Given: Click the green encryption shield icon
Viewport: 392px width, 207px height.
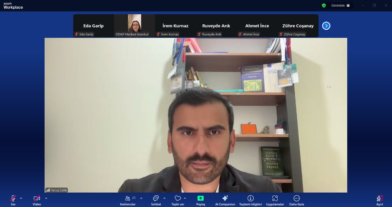Looking at the screenshot, I should pos(324,6).
